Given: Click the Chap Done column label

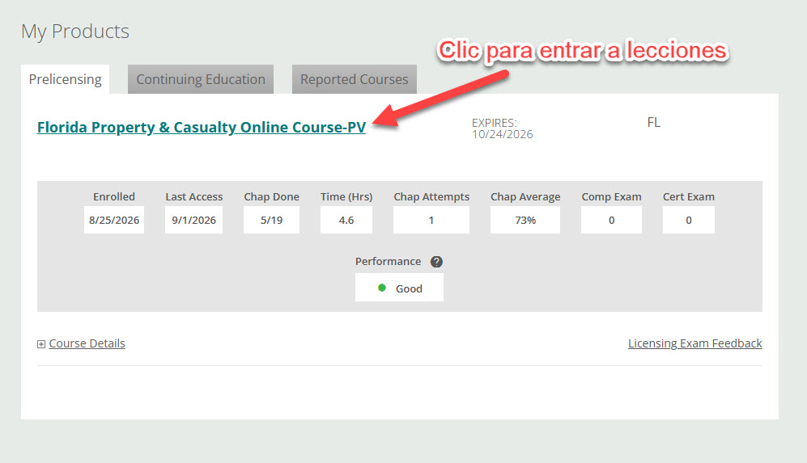Looking at the screenshot, I should (271, 197).
